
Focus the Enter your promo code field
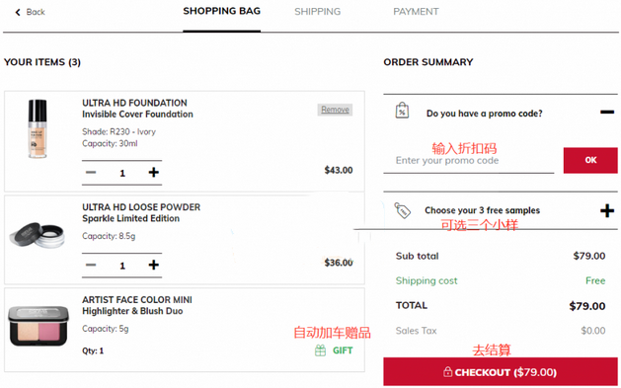click(469, 161)
